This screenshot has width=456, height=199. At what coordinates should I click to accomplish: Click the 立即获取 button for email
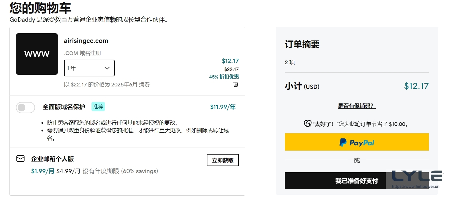coord(223,160)
